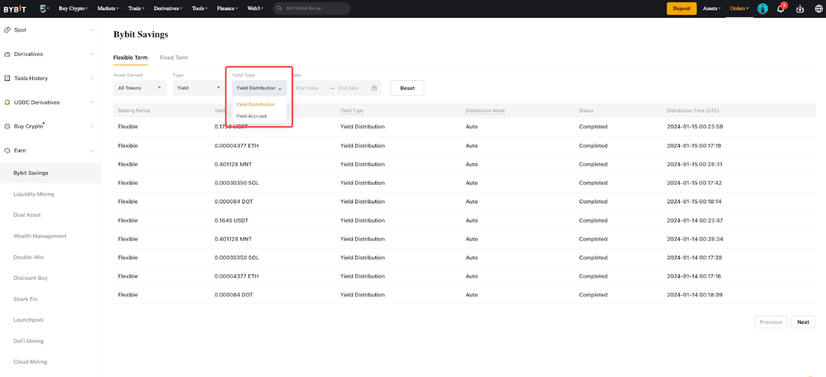This screenshot has width=826, height=377.
Task: Expand the Derivatives sidebar section
Action: pyautogui.click(x=92, y=54)
